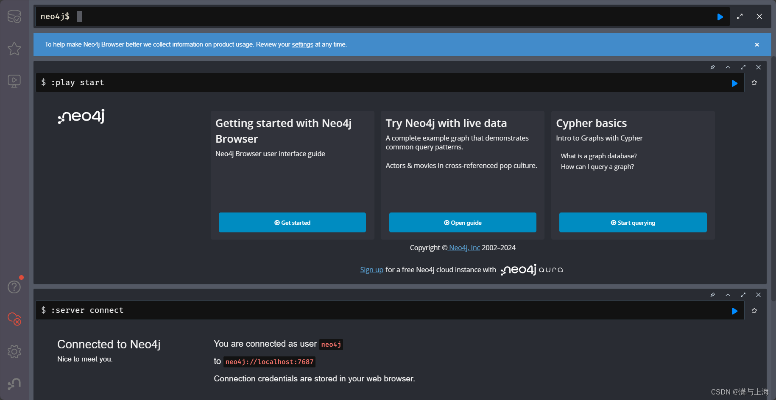Viewport: 776px width, 400px height.
Task: Save :play start as favorite
Action: click(x=754, y=83)
